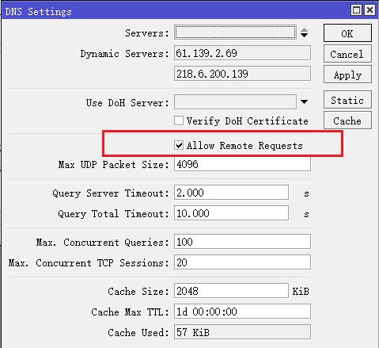
Task: Uncheck Allow Remote Requests
Action: click(x=179, y=145)
